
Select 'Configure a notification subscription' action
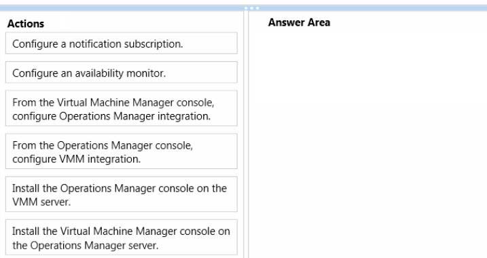pyautogui.click(x=122, y=43)
